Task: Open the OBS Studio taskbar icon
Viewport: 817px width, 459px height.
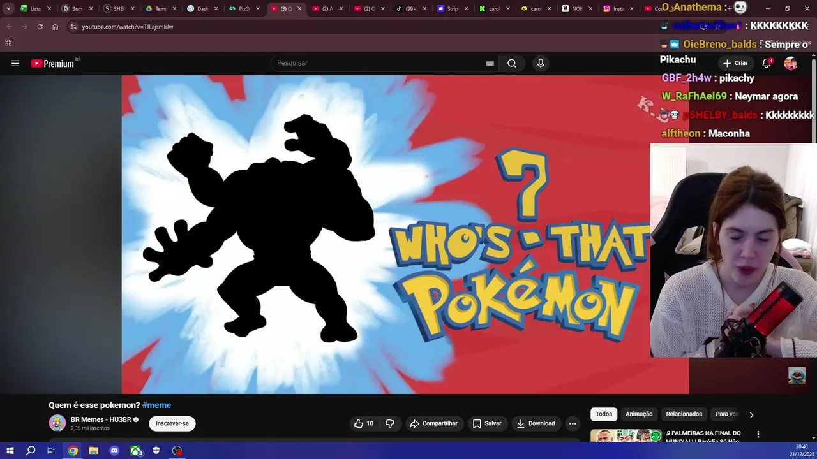Action: tap(177, 451)
